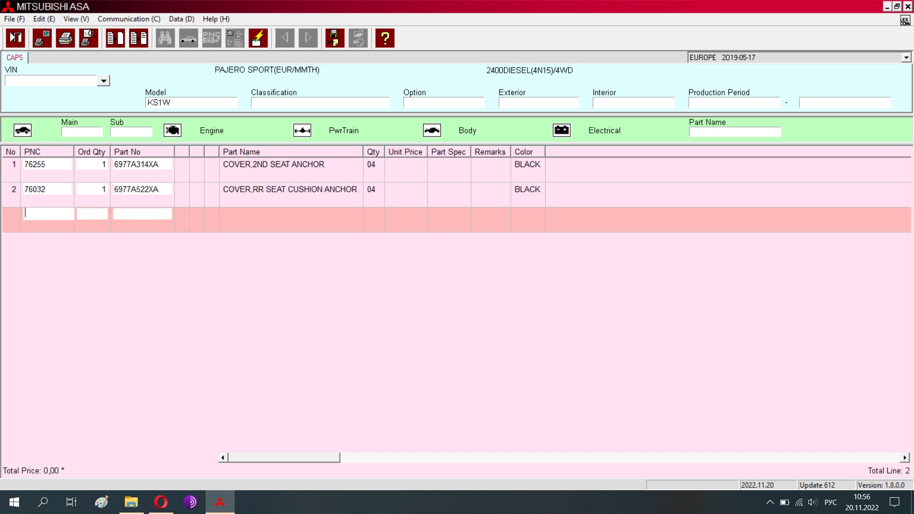The width and height of the screenshot is (914, 514).
Task: Click the lightning bolt toolbar icon
Action: (258, 38)
